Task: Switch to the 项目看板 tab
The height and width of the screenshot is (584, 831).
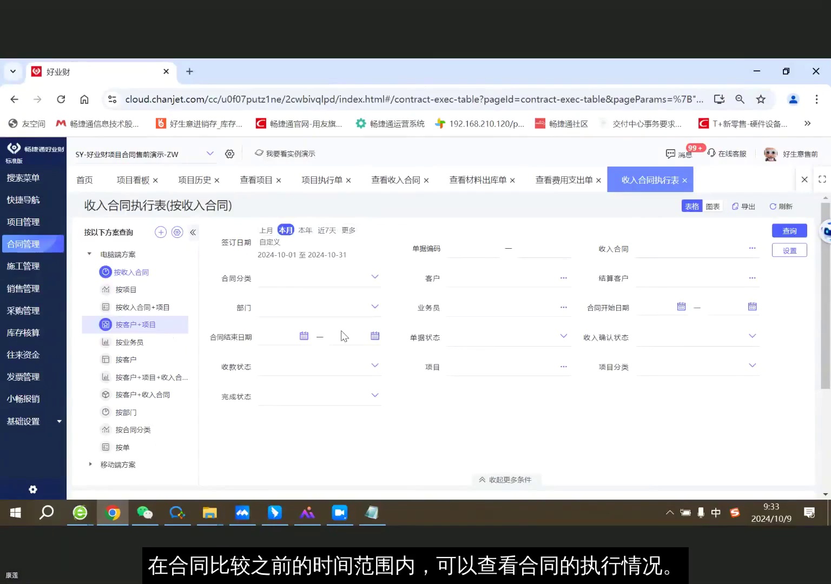Action: pyautogui.click(x=133, y=180)
